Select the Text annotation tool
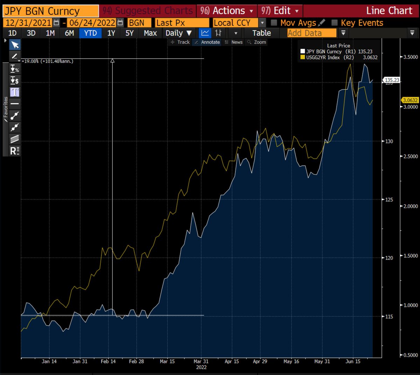Image resolution: width=420 pixels, height=375 pixels. [x=15, y=92]
